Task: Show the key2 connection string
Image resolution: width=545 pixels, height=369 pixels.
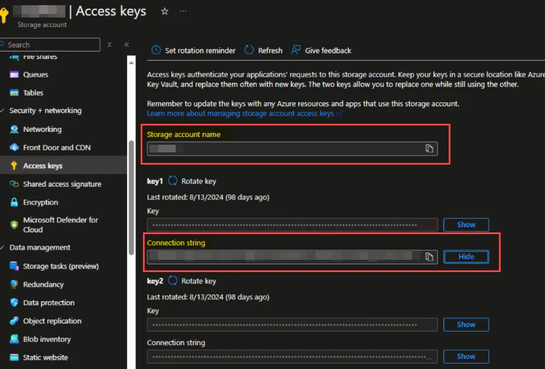Action: coord(466,357)
